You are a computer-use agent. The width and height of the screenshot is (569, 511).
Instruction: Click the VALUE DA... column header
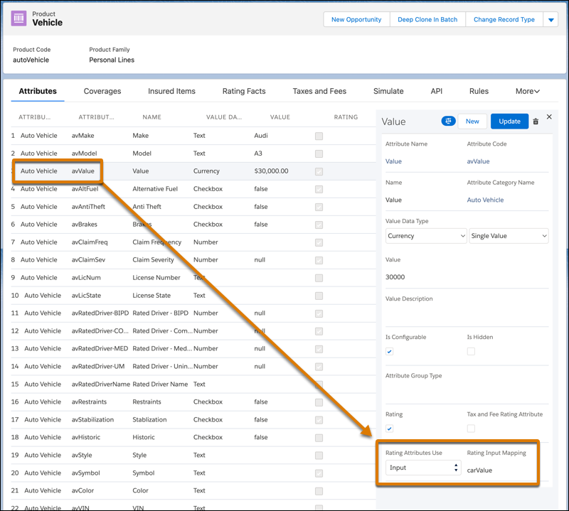click(x=224, y=117)
